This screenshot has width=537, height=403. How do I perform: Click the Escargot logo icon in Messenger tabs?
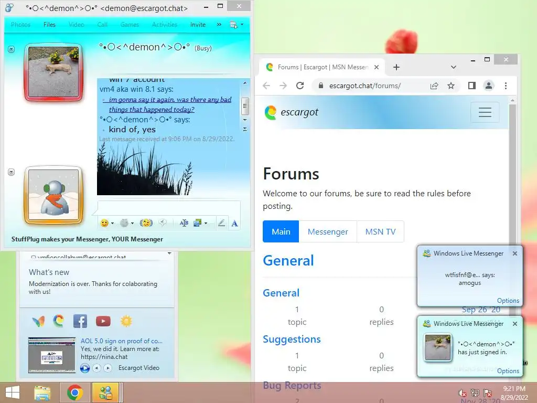click(x=59, y=321)
